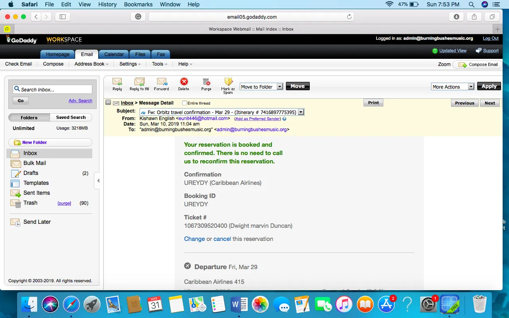The image size is (509, 318).
Task: Open the Send Later folder
Action: point(37,222)
